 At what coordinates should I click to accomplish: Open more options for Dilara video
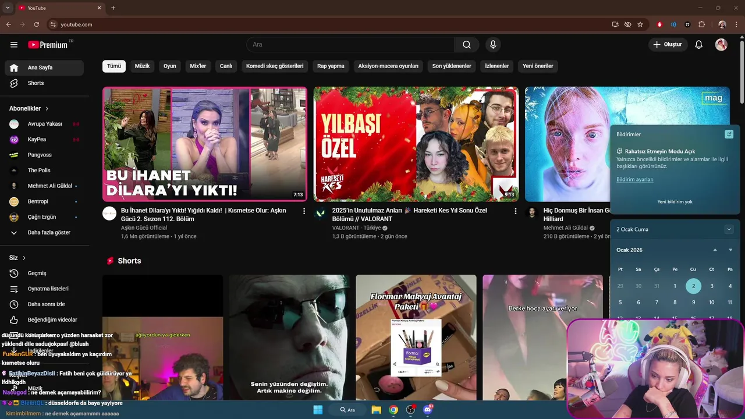click(x=304, y=211)
